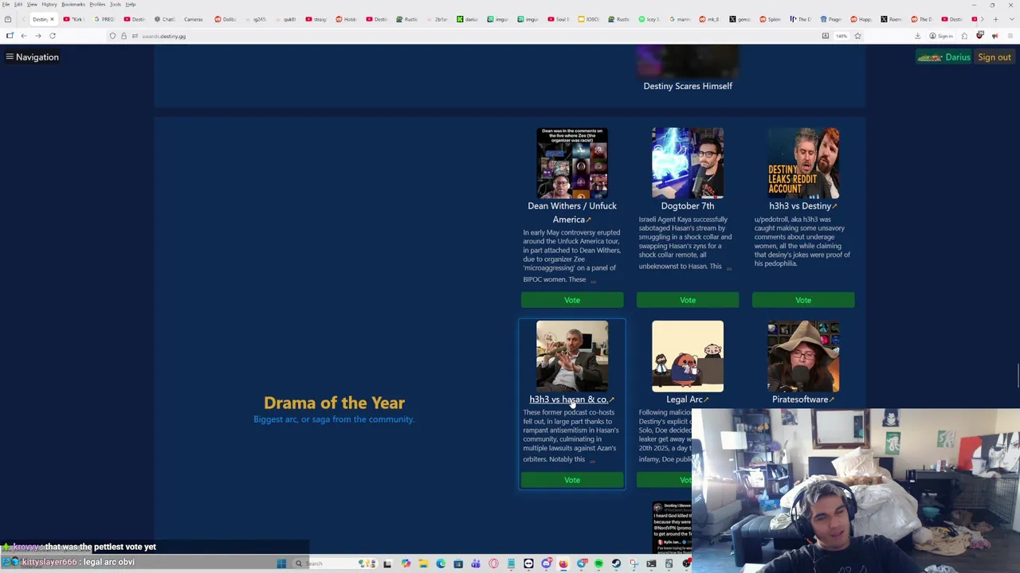Viewport: 1020px width, 573px height.
Task: Vote for Dogtober 7th
Action: pos(688,300)
